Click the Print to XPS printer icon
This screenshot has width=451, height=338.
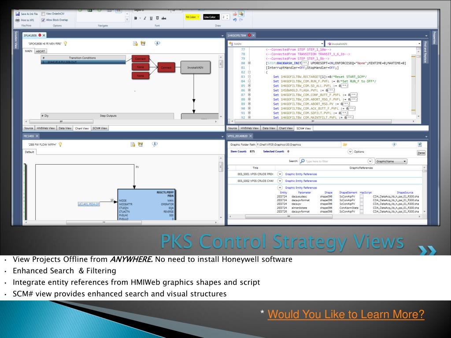(x=17, y=20)
